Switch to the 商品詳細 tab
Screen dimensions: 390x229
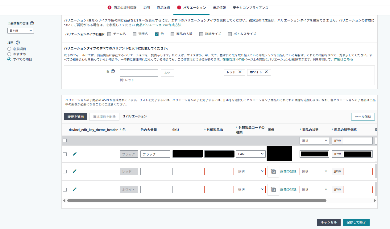(163, 7)
